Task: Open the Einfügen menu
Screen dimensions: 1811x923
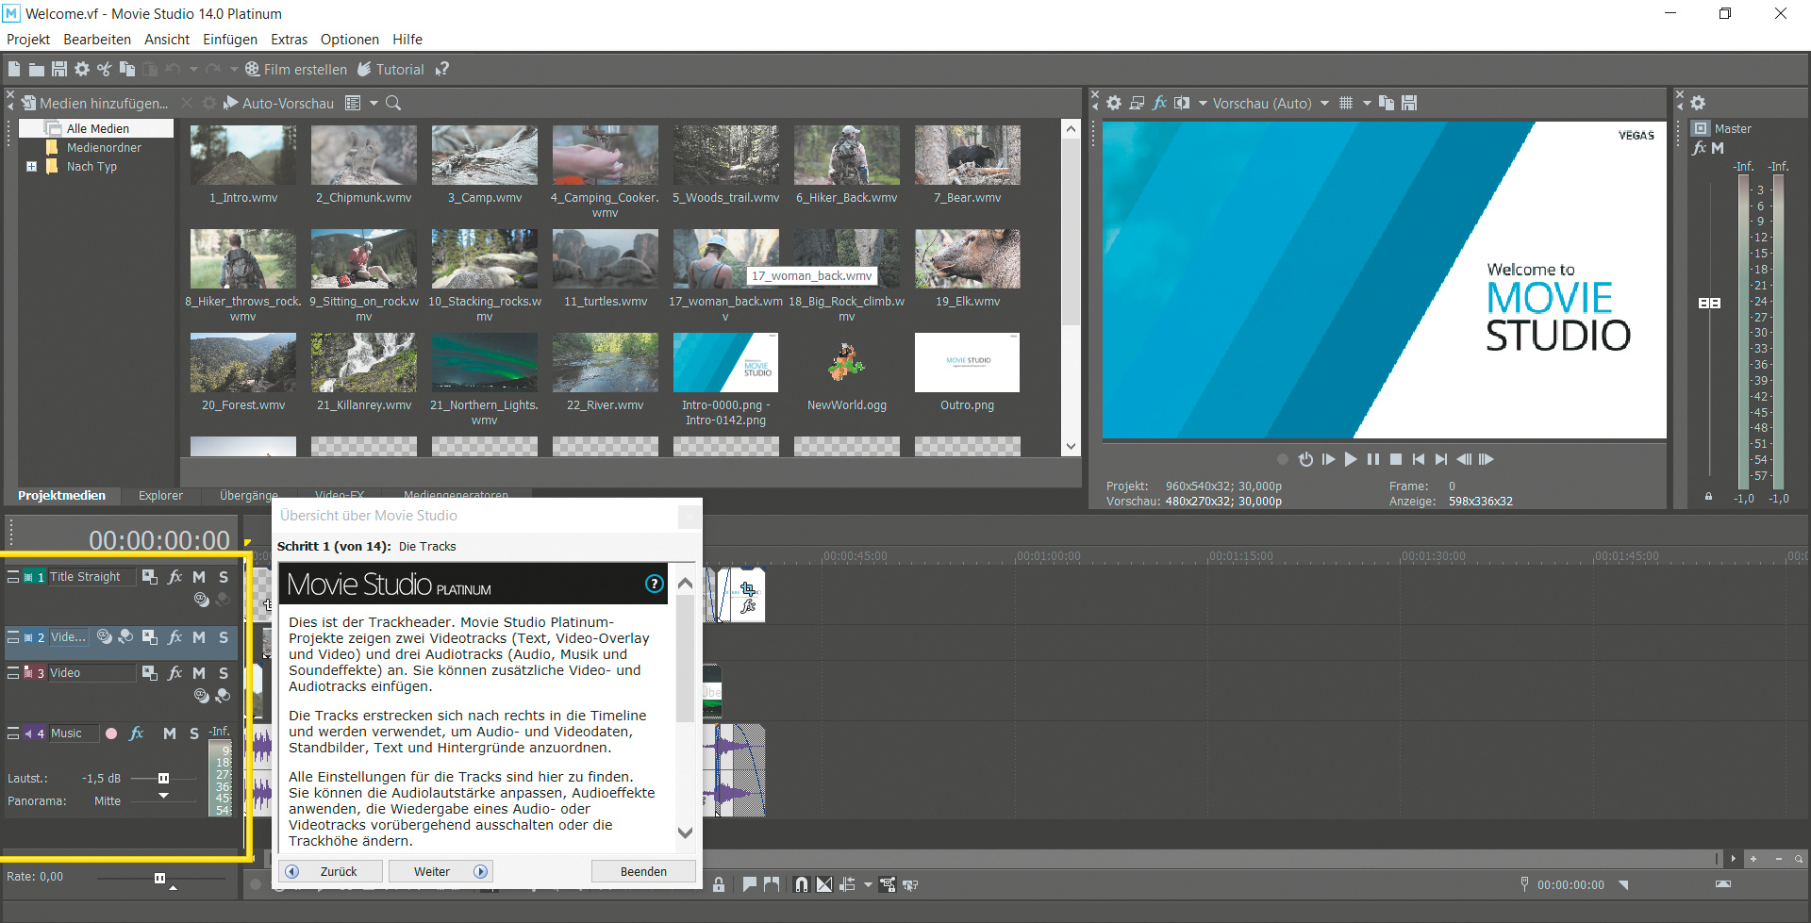Action: 229,40
